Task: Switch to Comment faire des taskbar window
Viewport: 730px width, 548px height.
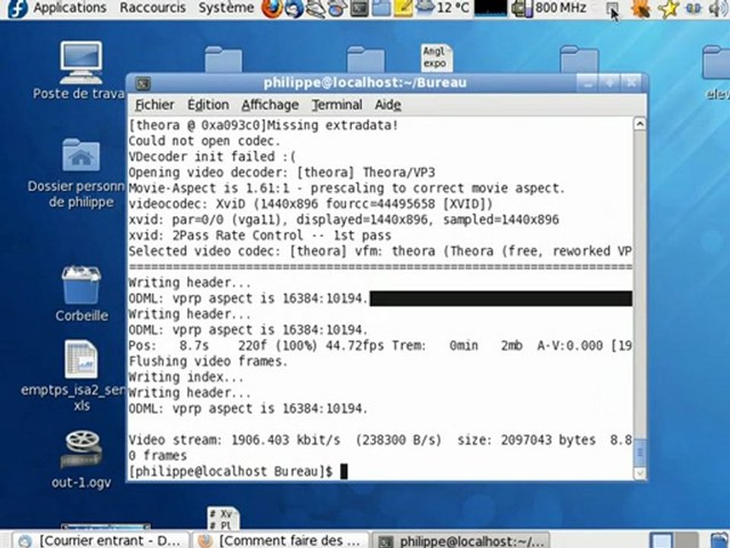Action: (x=281, y=540)
